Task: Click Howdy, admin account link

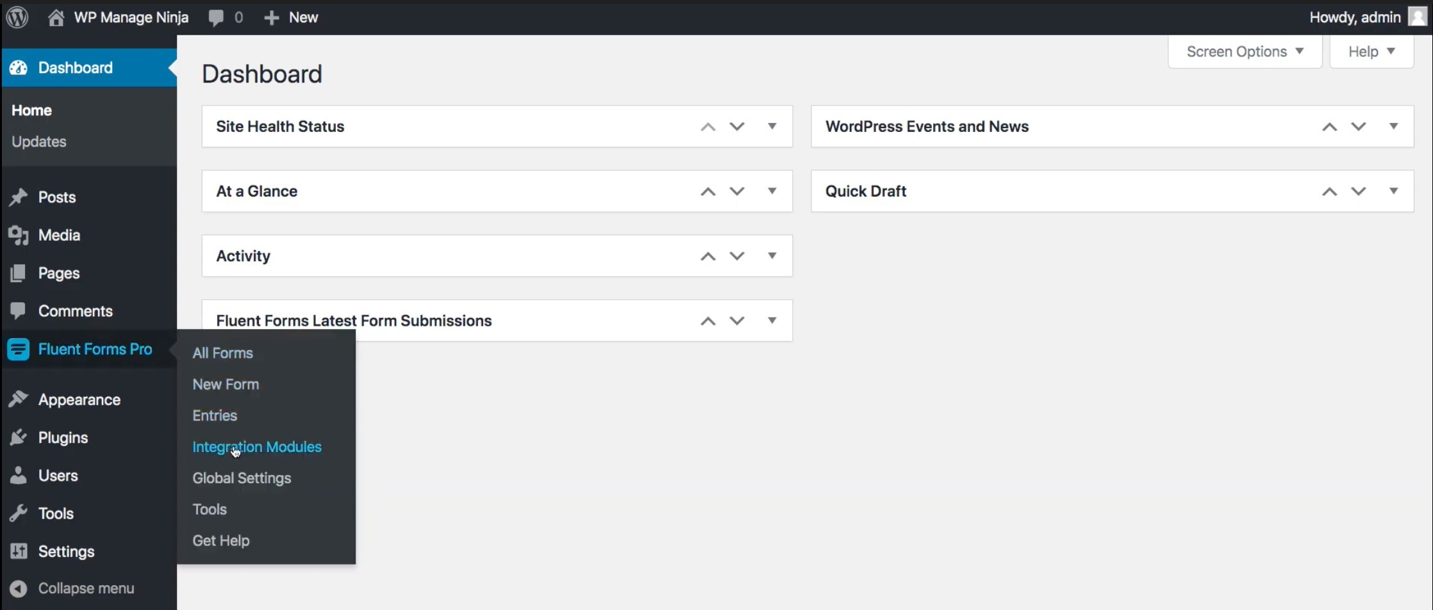Action: click(1355, 17)
